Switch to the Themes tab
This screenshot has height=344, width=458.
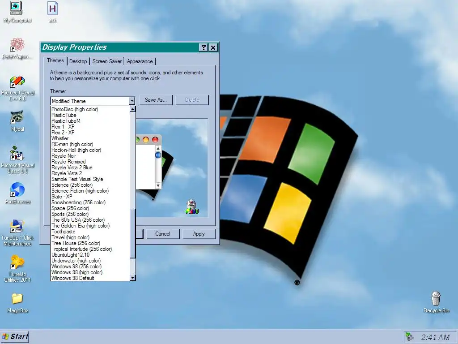(x=55, y=60)
